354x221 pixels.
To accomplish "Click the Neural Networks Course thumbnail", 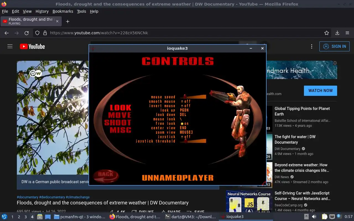I will coord(249,201).
